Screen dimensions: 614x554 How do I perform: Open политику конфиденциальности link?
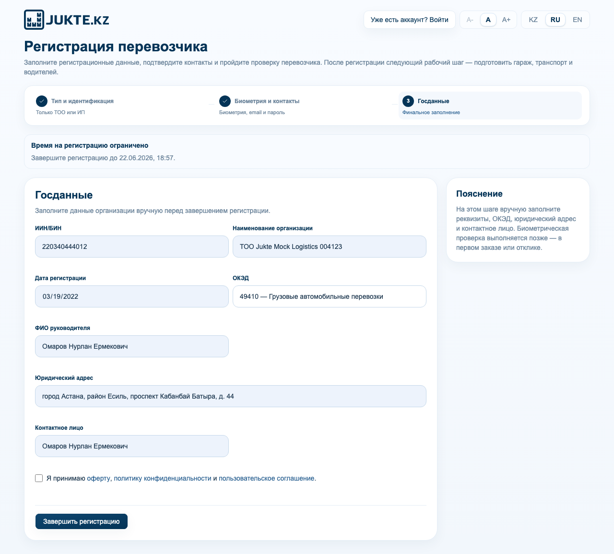coord(163,478)
